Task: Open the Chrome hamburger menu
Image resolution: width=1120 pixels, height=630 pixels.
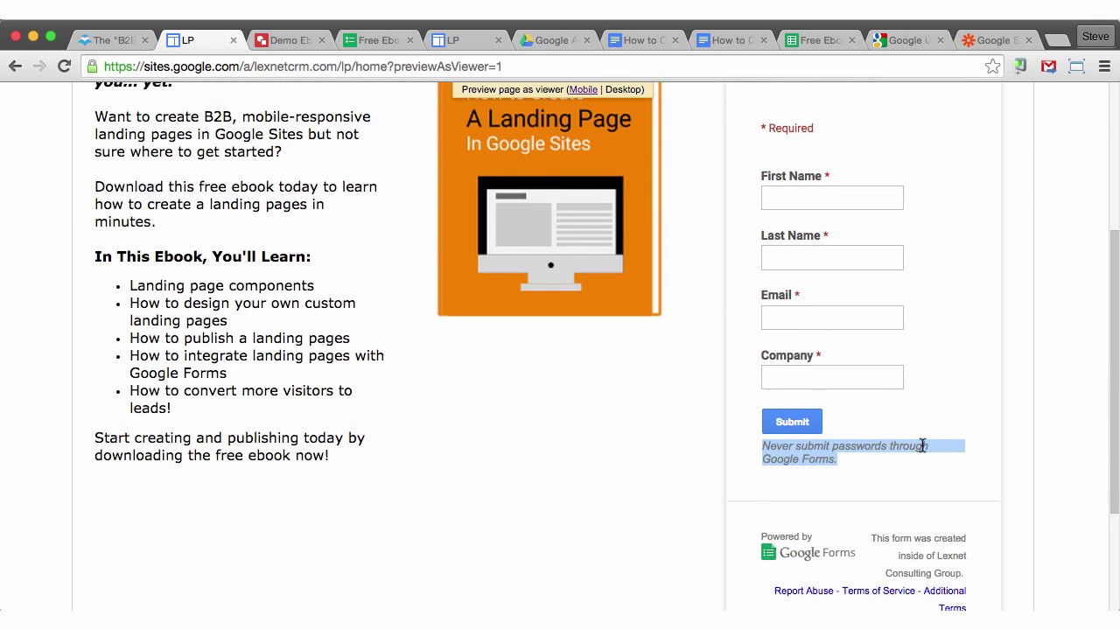Action: pyautogui.click(x=1104, y=66)
